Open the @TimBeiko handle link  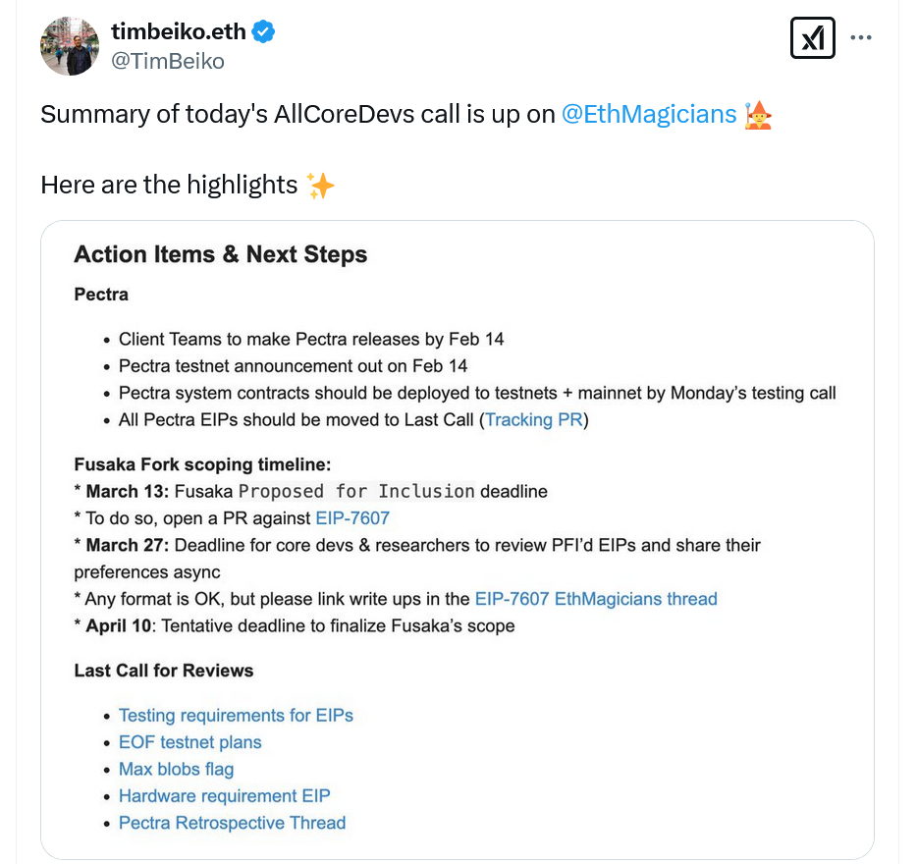click(x=167, y=61)
